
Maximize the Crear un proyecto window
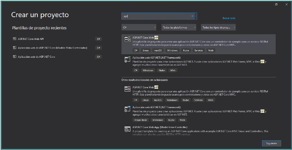276,4
